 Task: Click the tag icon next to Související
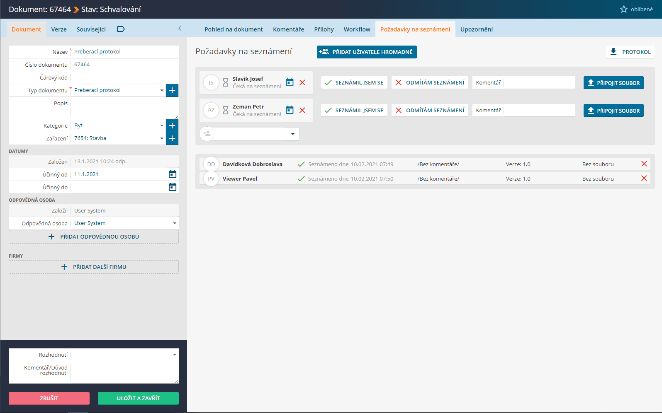click(121, 29)
